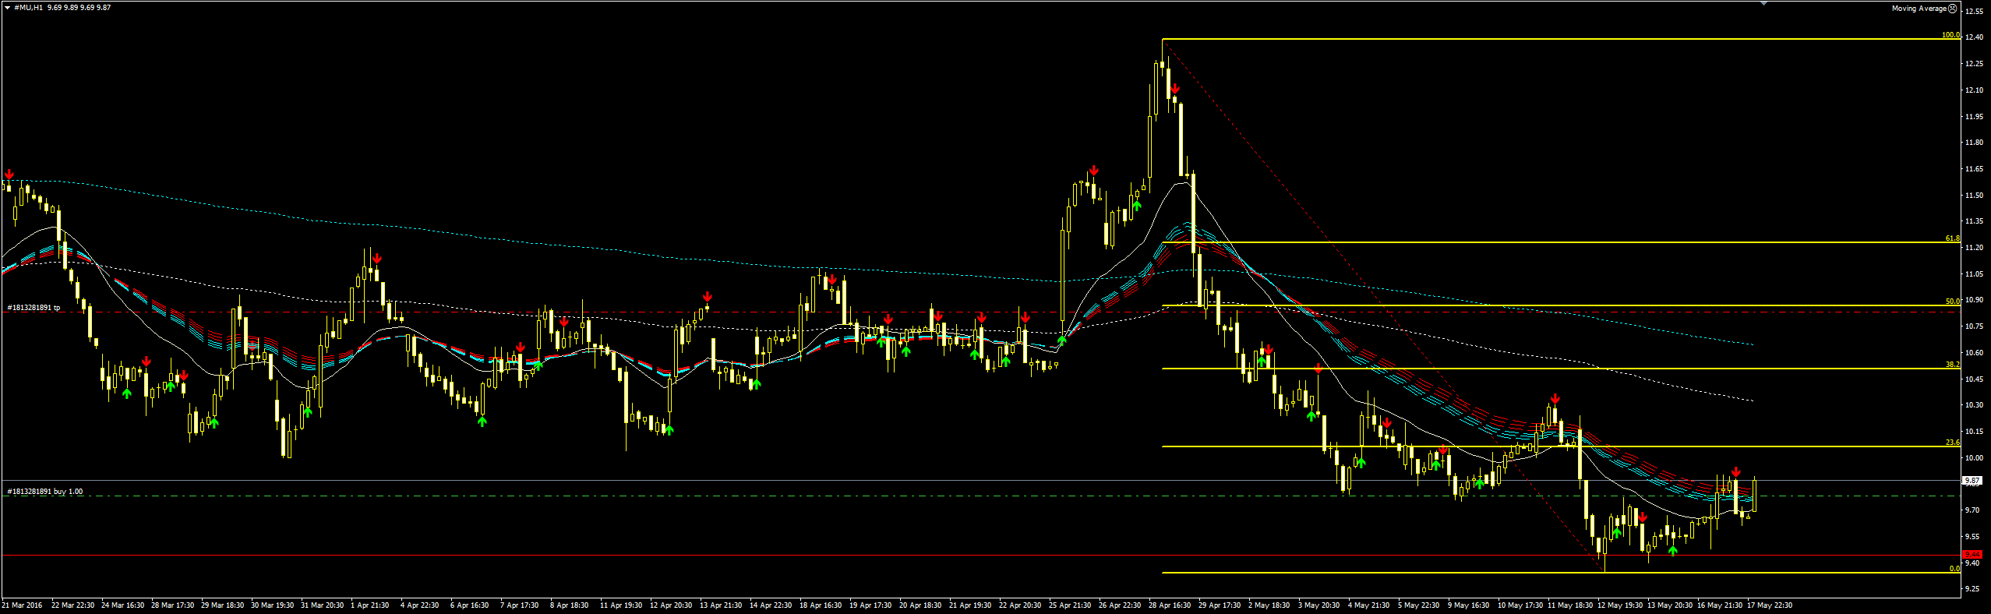
Task: Click the red sell arrow above the 12.40 peak candle
Action: [1175, 90]
